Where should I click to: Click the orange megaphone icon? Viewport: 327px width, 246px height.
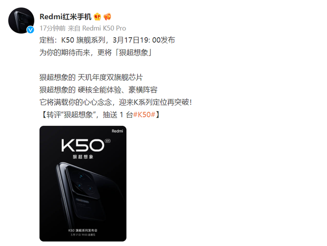pos(108,17)
